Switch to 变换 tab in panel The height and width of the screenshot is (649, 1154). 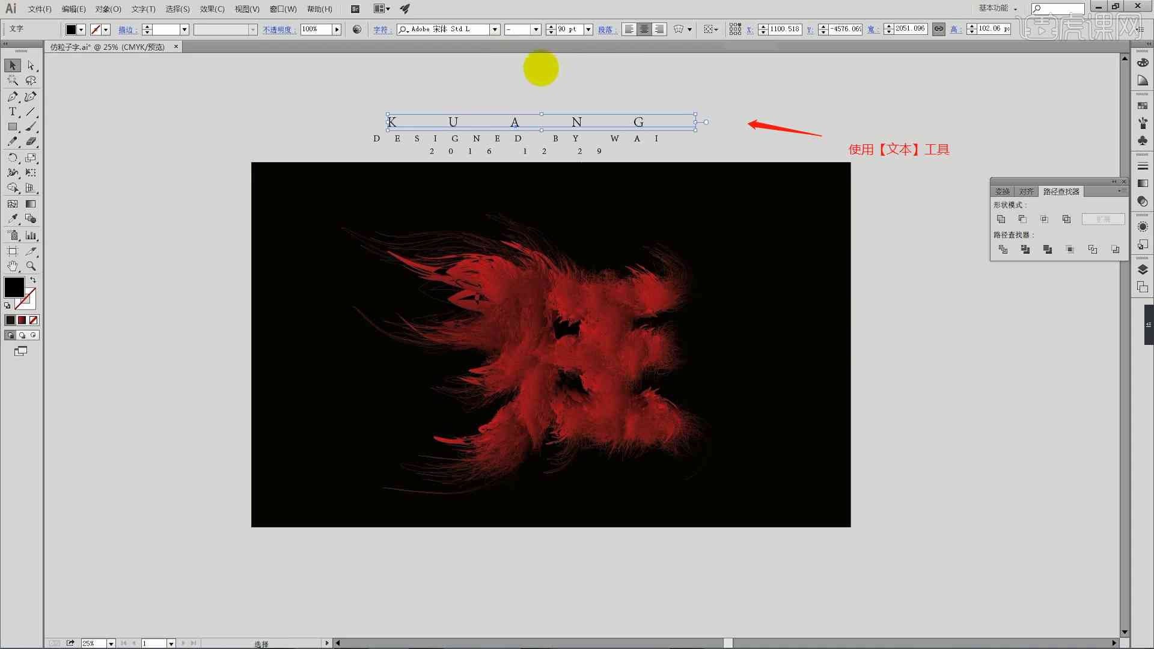pyautogui.click(x=1003, y=191)
